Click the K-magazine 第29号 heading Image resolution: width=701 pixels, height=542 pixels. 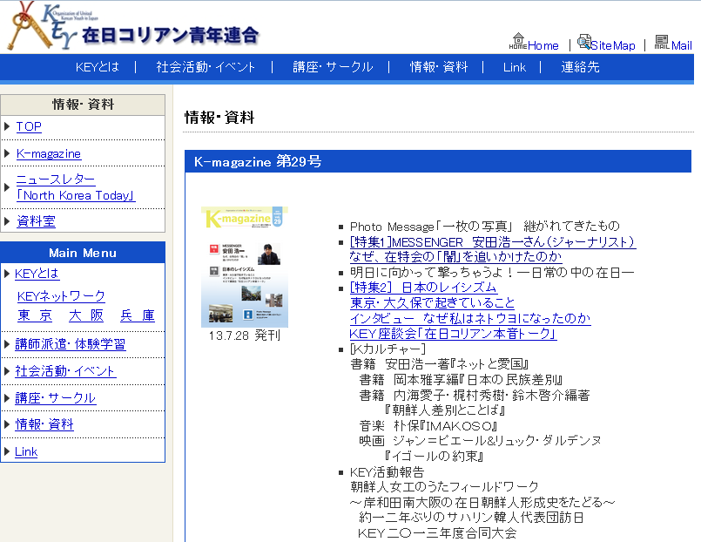click(x=258, y=161)
